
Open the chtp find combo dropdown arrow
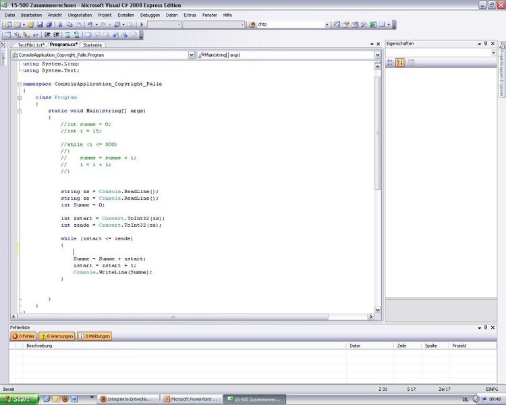pyautogui.click(x=327, y=24)
